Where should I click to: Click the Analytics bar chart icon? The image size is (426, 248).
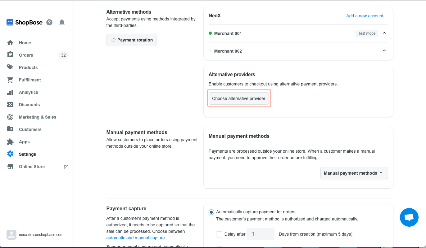click(10, 92)
